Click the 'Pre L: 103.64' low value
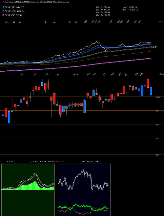This screenshot has width=164, height=216. 103,12
